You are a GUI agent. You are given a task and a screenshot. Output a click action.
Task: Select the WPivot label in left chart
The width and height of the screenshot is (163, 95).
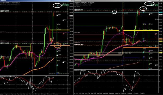(58, 49)
